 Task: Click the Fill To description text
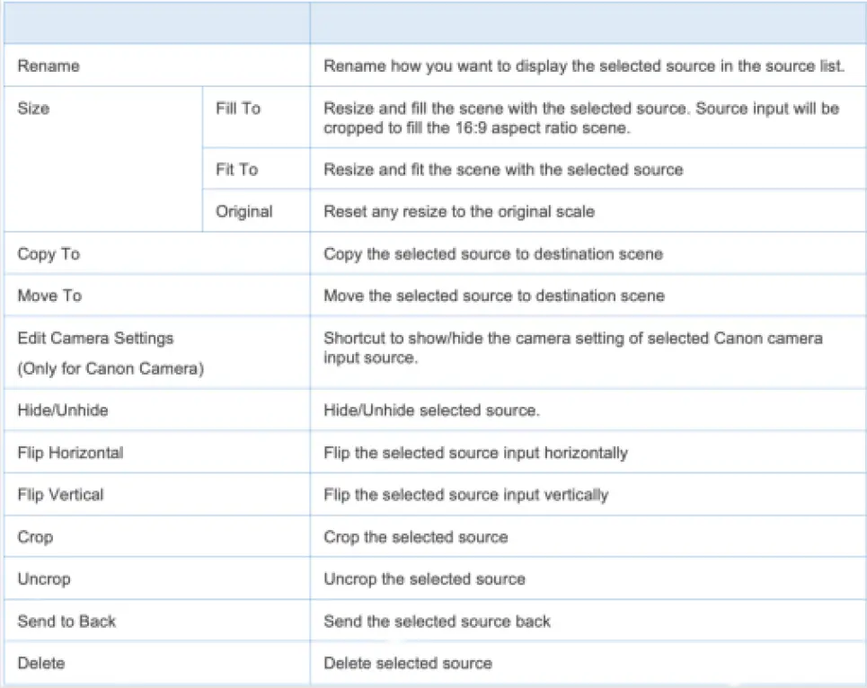(x=584, y=118)
